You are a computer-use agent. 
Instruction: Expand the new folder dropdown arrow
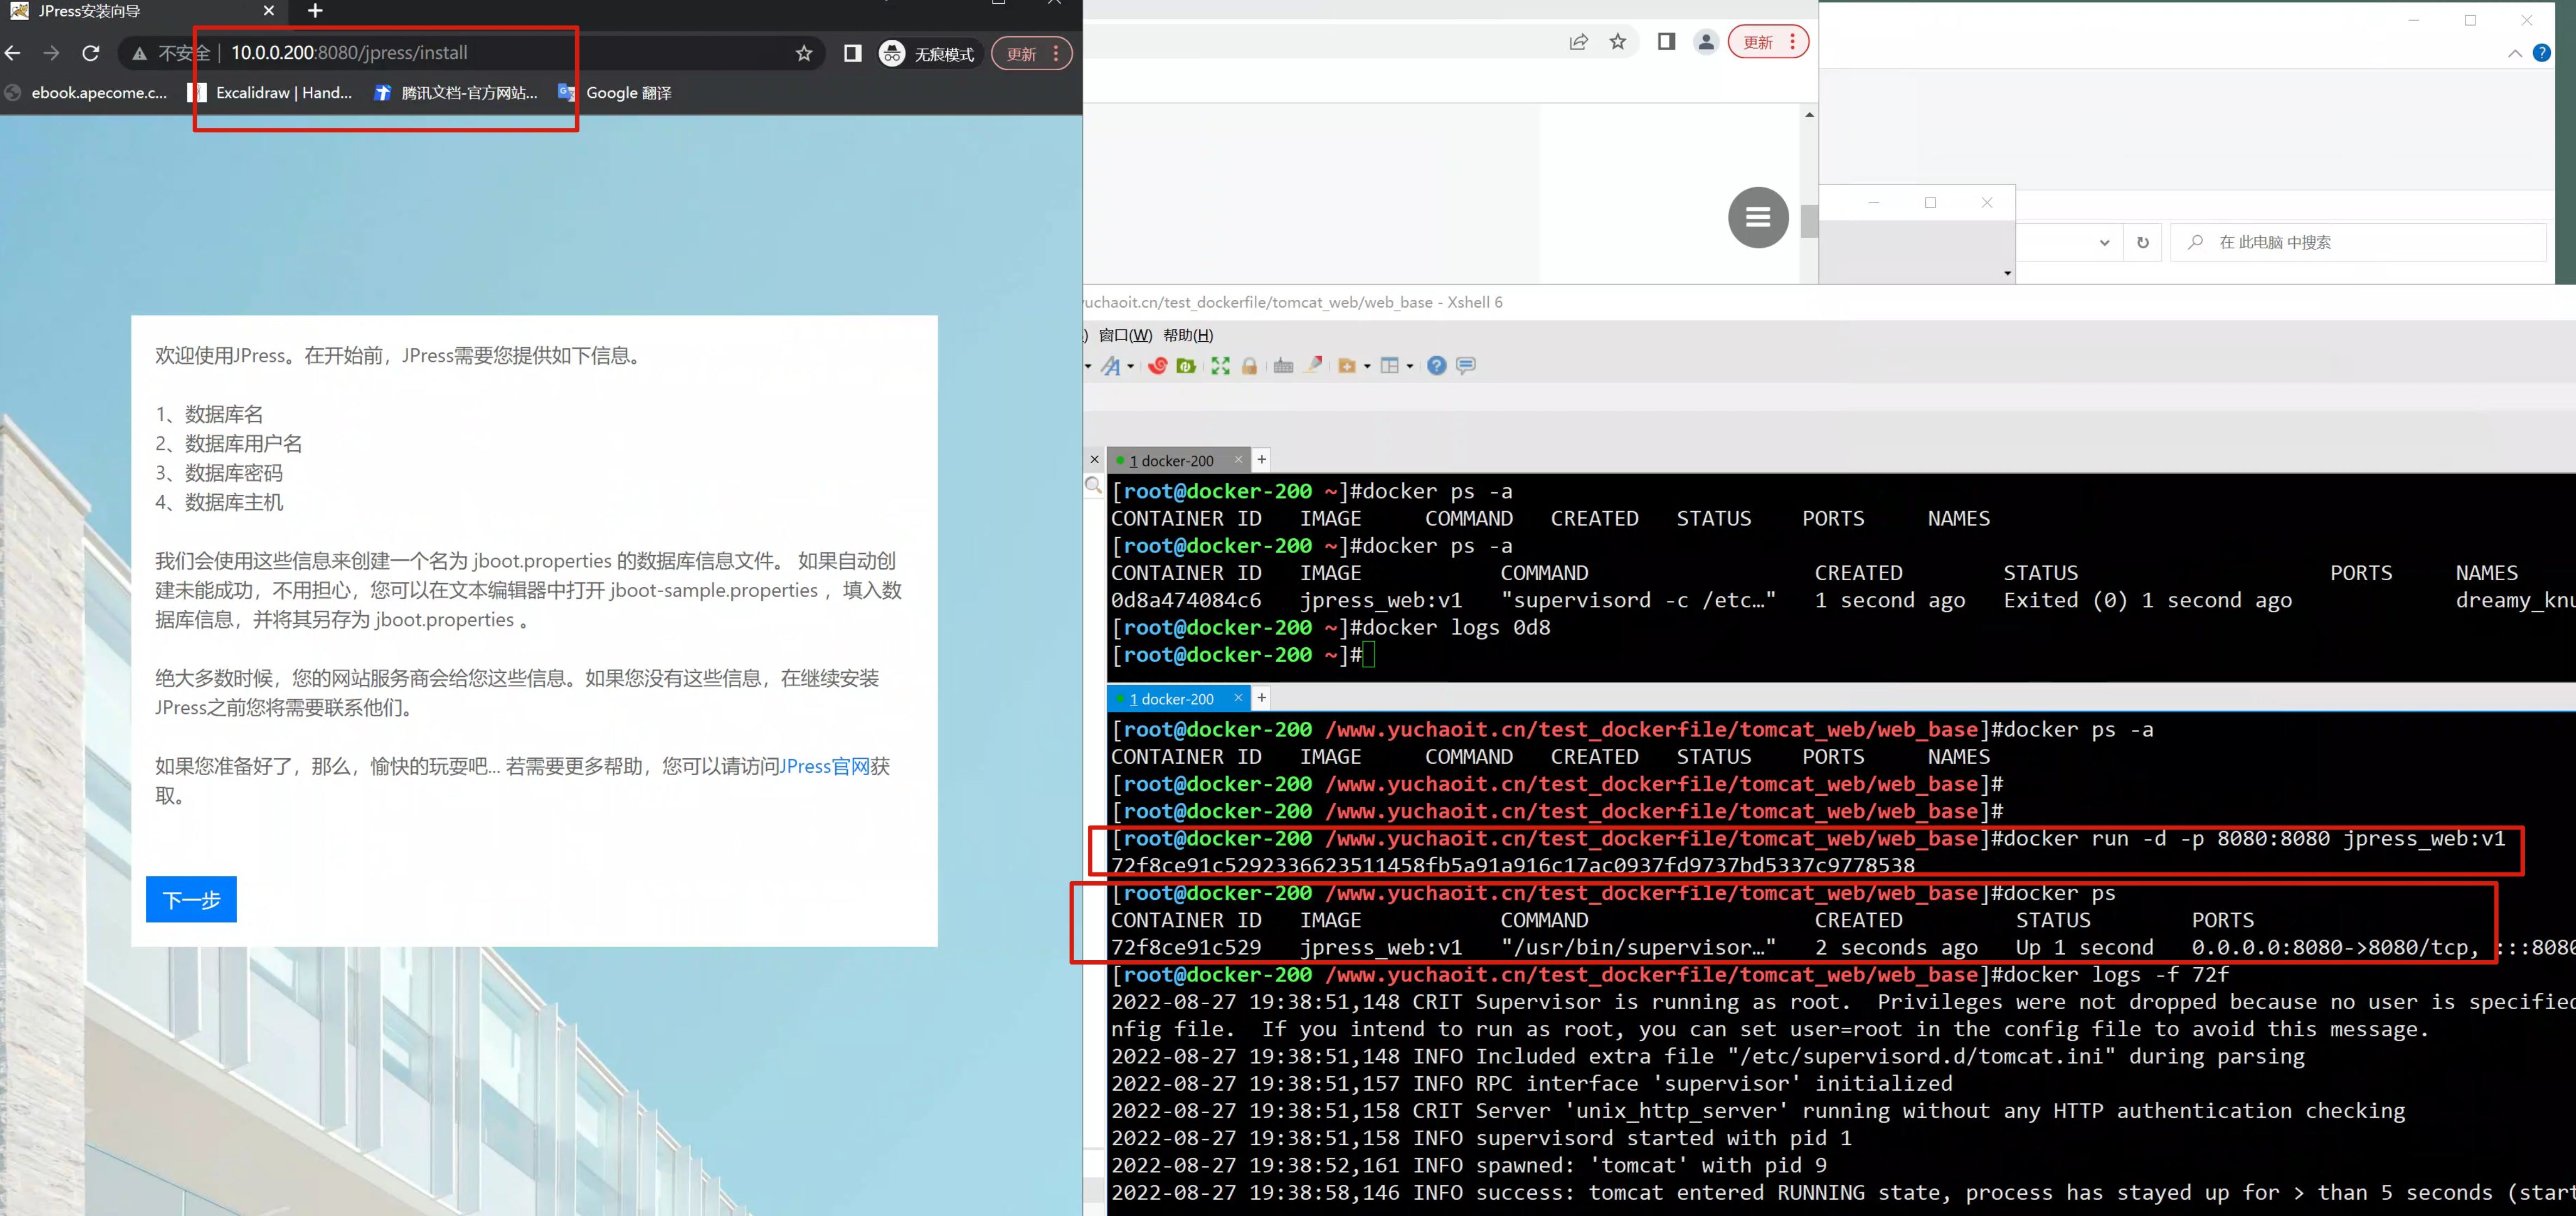1367,367
